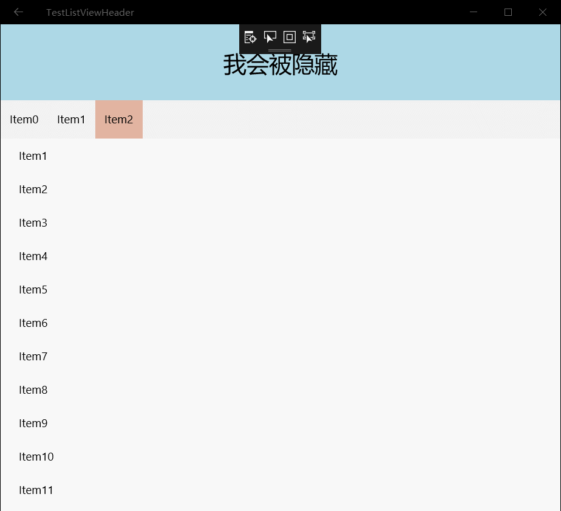The height and width of the screenshot is (511, 561).
Task: Choose the Item11 list row
Action: [x=280, y=490]
